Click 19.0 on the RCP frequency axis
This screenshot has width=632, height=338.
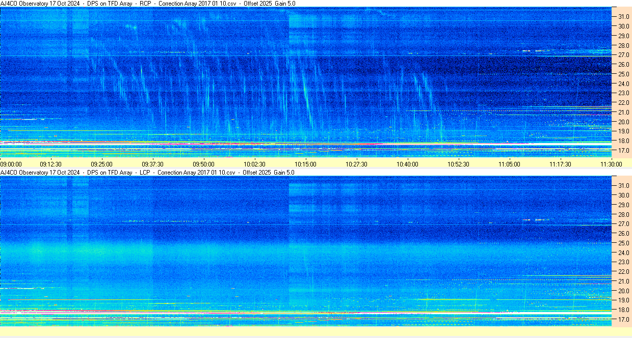[624, 131]
